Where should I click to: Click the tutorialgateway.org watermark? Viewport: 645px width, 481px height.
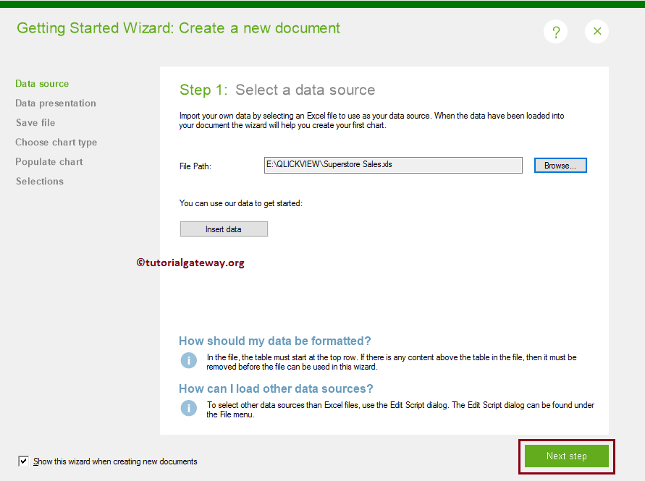point(189,263)
